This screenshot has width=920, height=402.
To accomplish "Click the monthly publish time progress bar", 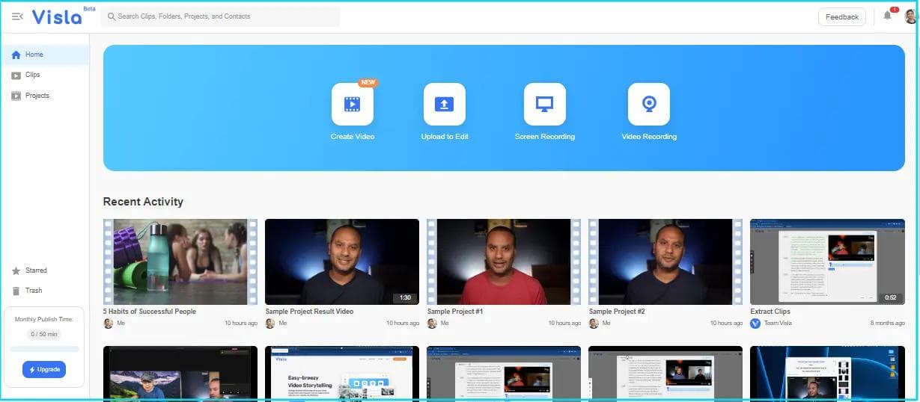I will [44, 349].
